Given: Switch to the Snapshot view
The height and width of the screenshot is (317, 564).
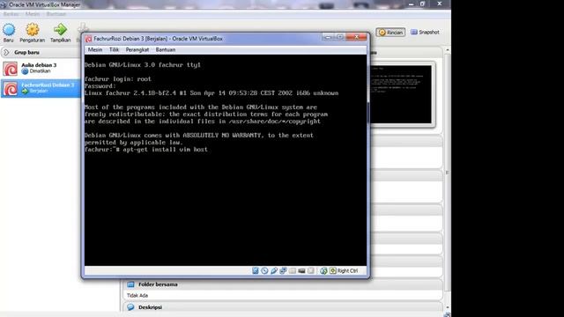Looking at the screenshot, I should (425, 33).
